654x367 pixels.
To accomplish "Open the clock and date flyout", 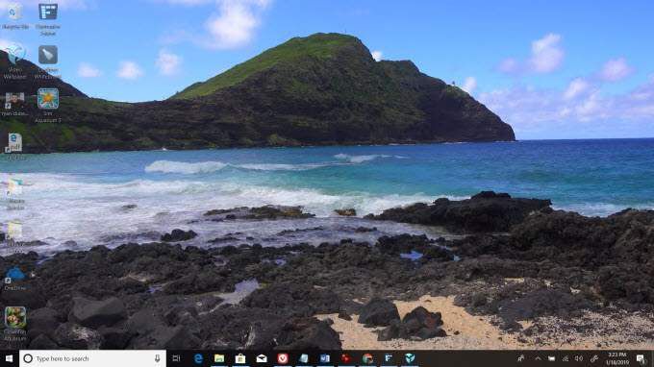I will [x=617, y=358].
